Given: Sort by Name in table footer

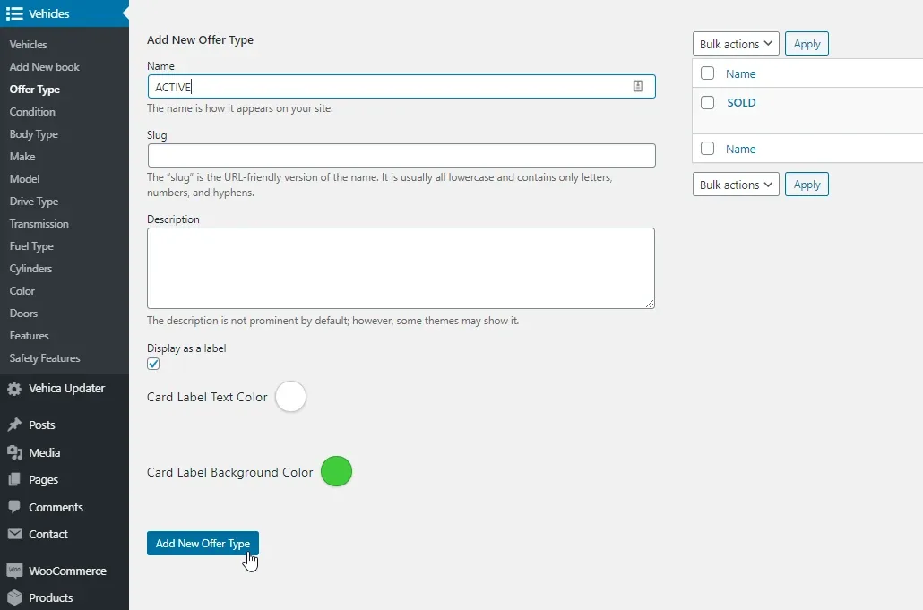Looking at the screenshot, I should coord(740,149).
